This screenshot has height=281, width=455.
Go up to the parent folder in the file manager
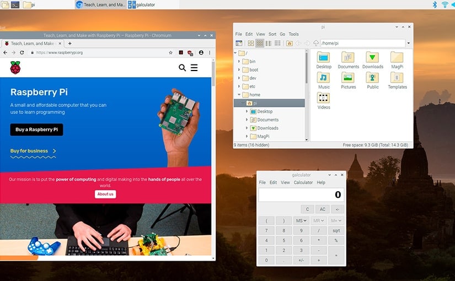point(316,43)
